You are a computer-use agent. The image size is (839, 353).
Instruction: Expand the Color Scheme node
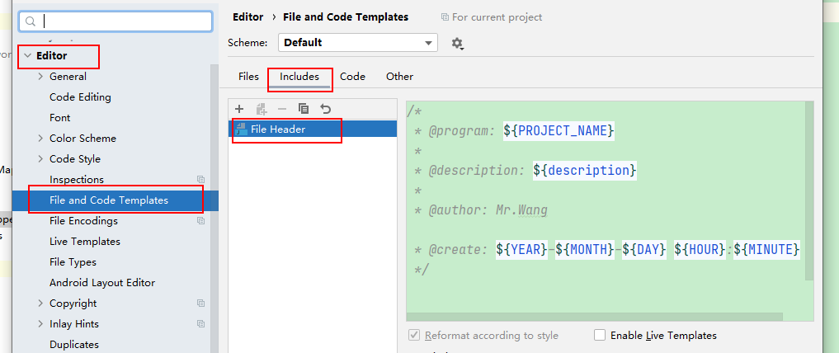(40, 139)
